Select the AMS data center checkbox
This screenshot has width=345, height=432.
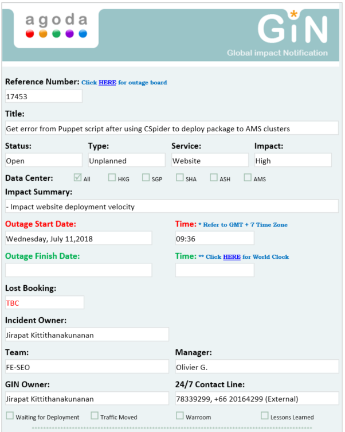248,177
